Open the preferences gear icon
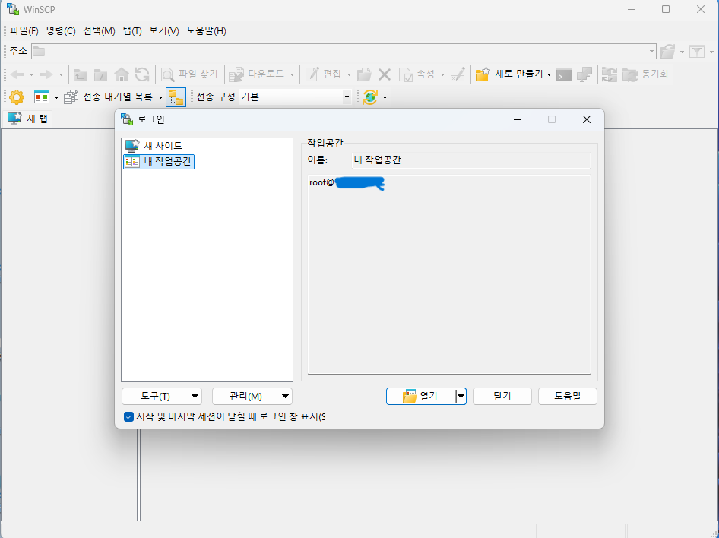 pyautogui.click(x=17, y=97)
